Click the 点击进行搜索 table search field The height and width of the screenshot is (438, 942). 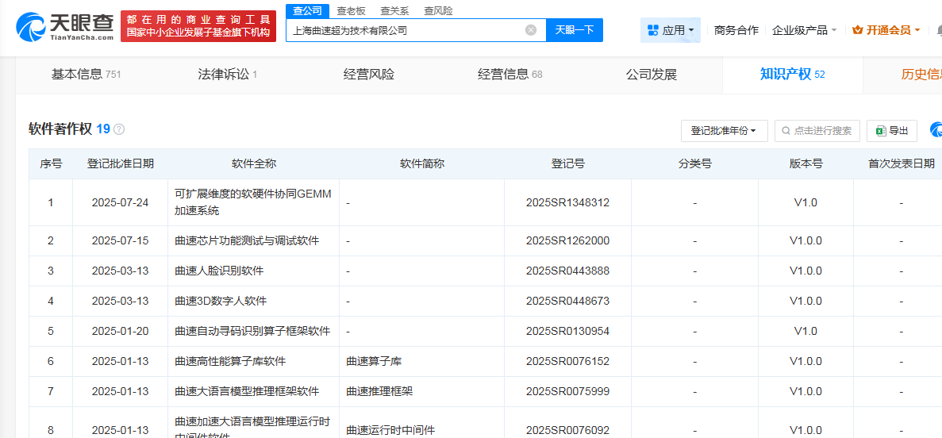pyautogui.click(x=817, y=131)
